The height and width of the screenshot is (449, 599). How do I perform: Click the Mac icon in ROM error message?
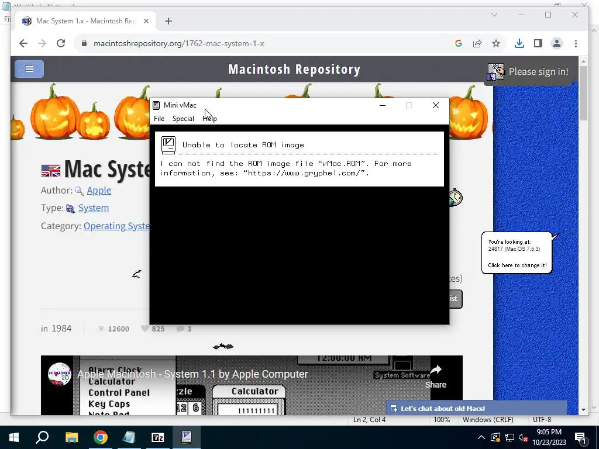click(168, 145)
